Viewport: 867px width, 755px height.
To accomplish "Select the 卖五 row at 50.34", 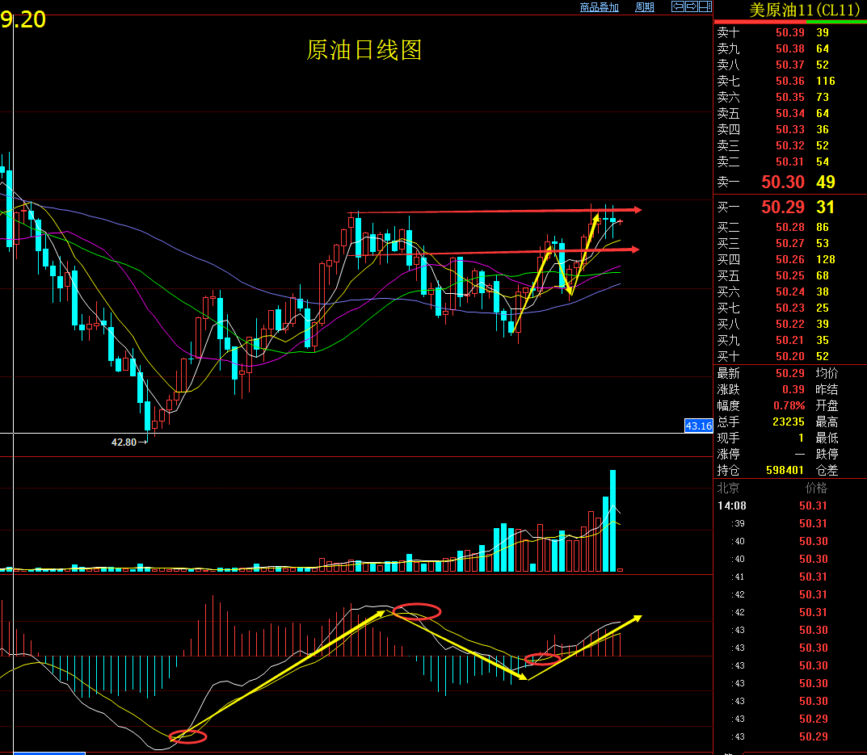I will click(790, 113).
